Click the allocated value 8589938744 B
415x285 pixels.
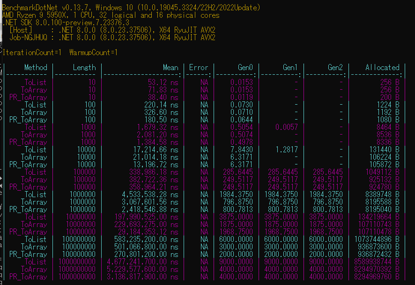[x=377, y=262]
